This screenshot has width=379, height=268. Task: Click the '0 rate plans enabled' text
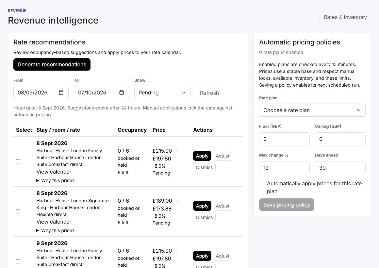281,53
